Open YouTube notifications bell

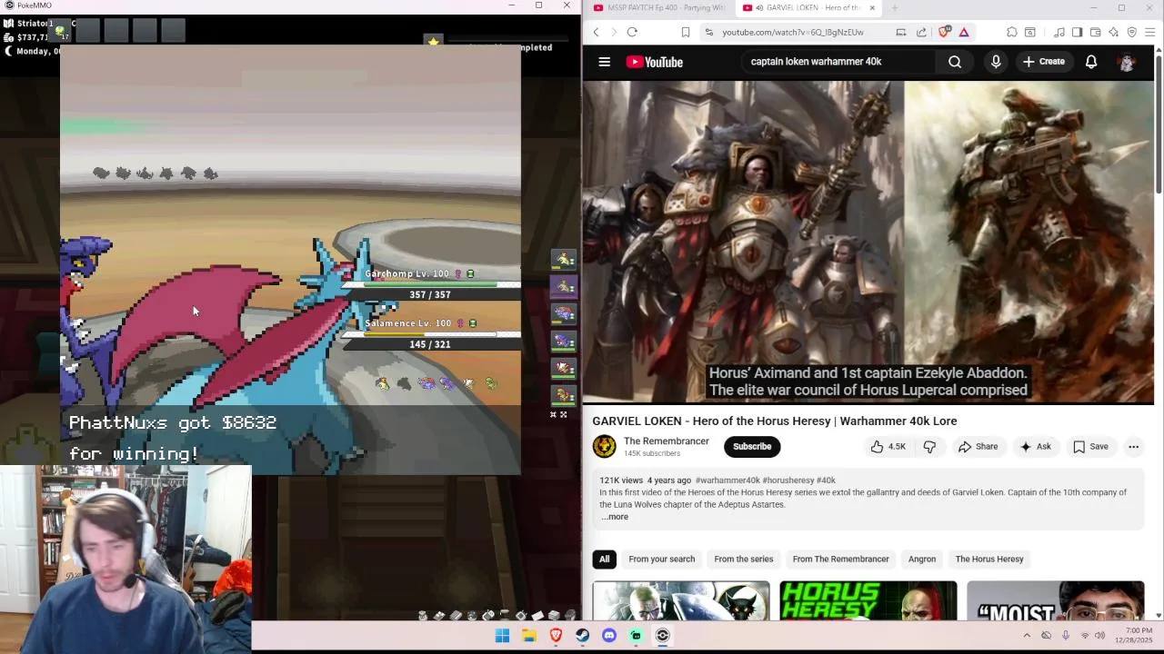click(x=1091, y=62)
